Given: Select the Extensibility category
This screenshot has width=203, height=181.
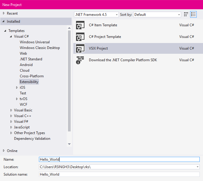Looking at the screenshot, I should (x=29, y=82).
